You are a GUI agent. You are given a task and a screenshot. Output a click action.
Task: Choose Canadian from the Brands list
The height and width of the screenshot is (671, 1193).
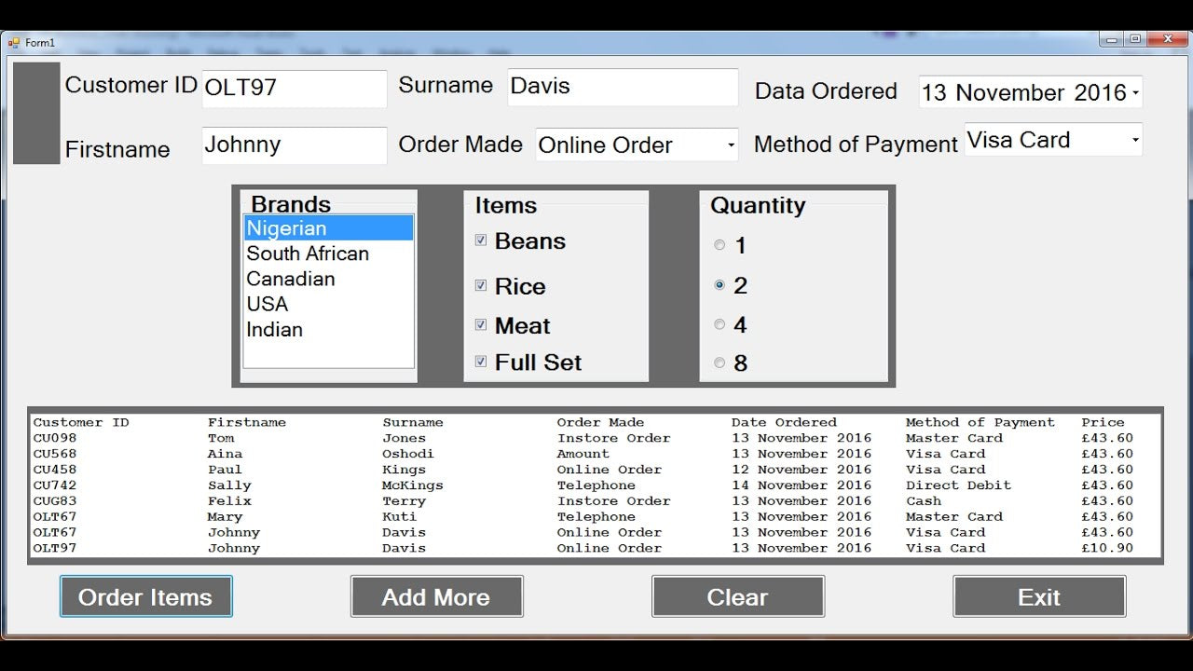[291, 279]
